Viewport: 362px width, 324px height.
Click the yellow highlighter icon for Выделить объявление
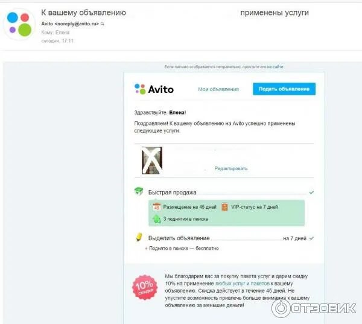[139, 237]
